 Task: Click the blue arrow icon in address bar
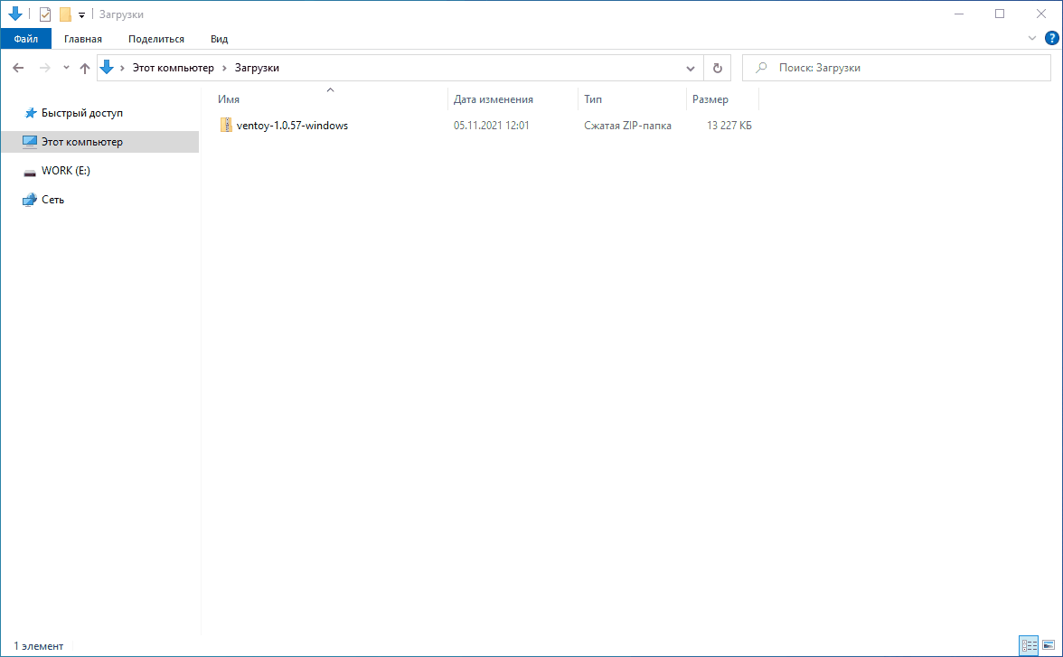point(107,67)
